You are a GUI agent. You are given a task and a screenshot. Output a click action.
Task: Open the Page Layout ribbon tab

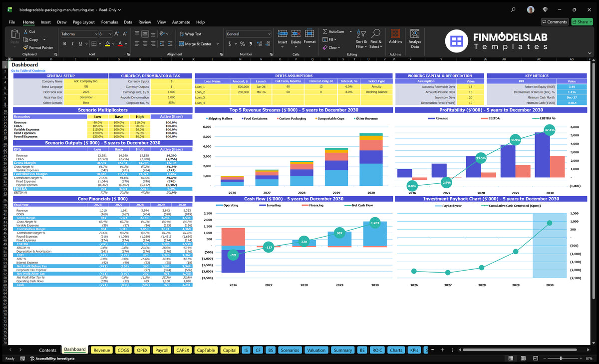(83, 22)
